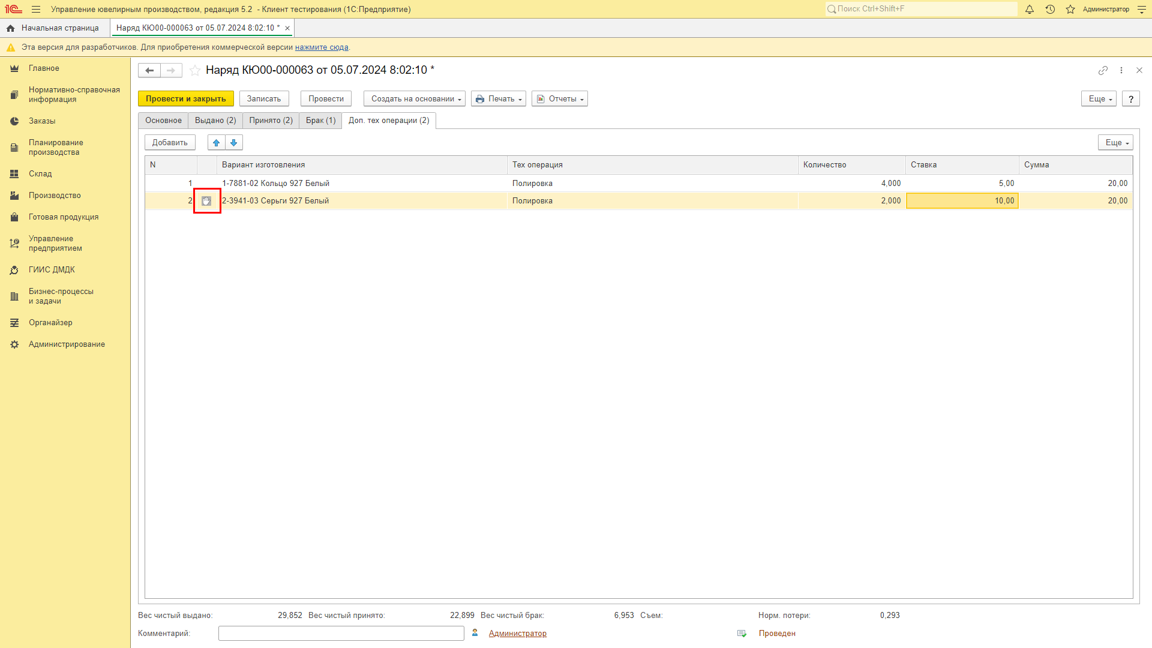Select Доп. тех операции (2) tab
Image resolution: width=1152 pixels, height=648 pixels.
[x=389, y=121]
